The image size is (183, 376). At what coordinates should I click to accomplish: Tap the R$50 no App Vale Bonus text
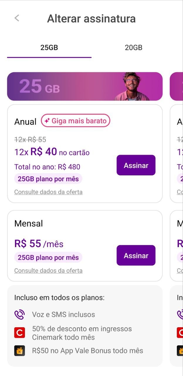coord(87,351)
